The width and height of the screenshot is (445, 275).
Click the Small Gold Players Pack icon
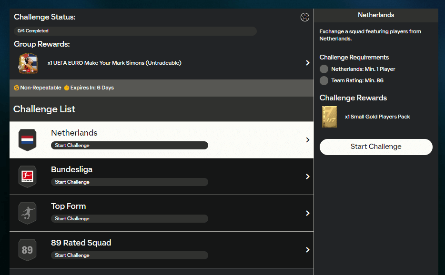(329, 117)
